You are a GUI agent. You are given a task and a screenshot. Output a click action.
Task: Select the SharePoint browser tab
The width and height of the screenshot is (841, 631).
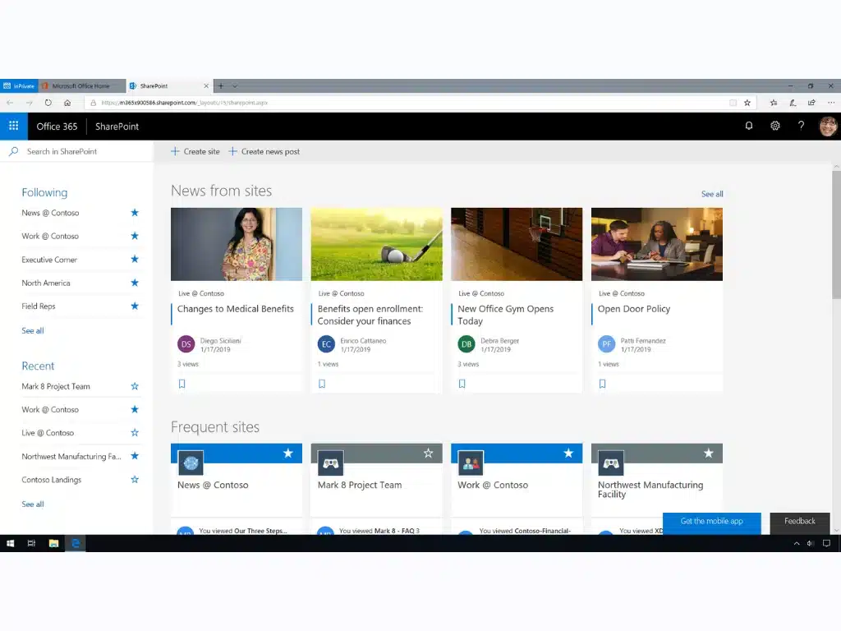(x=169, y=85)
